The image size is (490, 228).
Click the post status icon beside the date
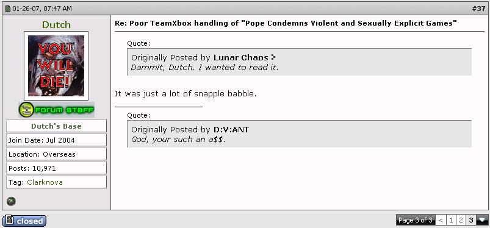8,9
